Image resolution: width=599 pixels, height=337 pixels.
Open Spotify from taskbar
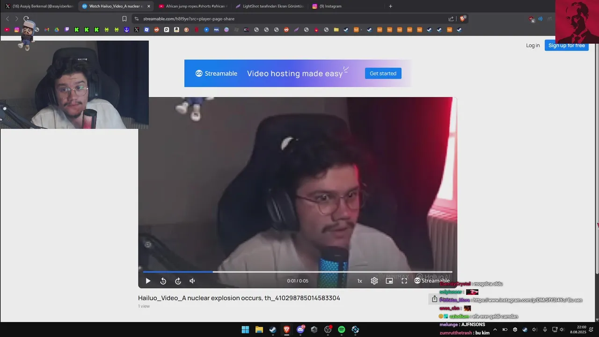coord(342,330)
